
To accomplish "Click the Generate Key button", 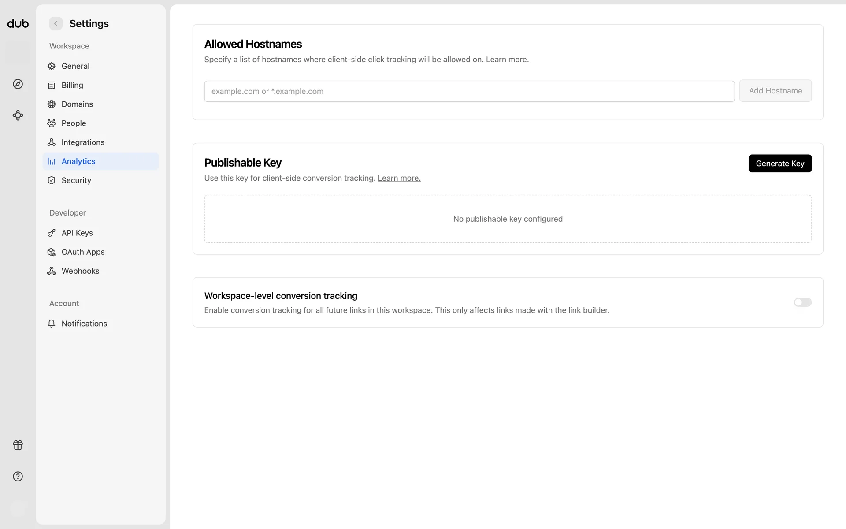I will click(x=779, y=164).
